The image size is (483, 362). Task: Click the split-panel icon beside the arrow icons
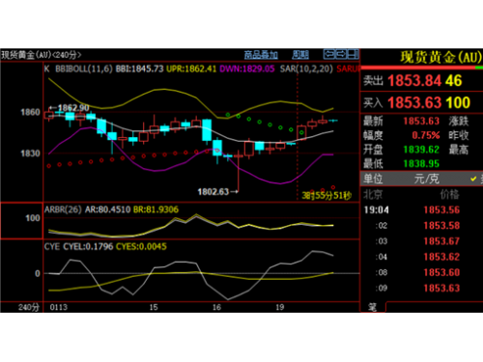pyautogui.click(x=353, y=54)
